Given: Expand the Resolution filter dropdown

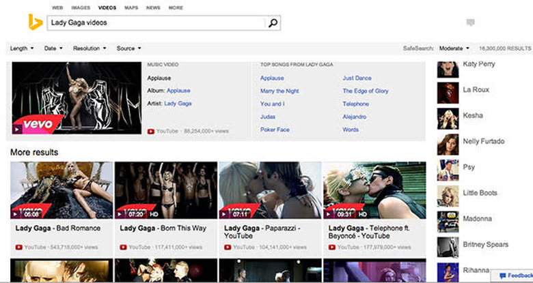Looking at the screenshot, I should pyautogui.click(x=90, y=48).
